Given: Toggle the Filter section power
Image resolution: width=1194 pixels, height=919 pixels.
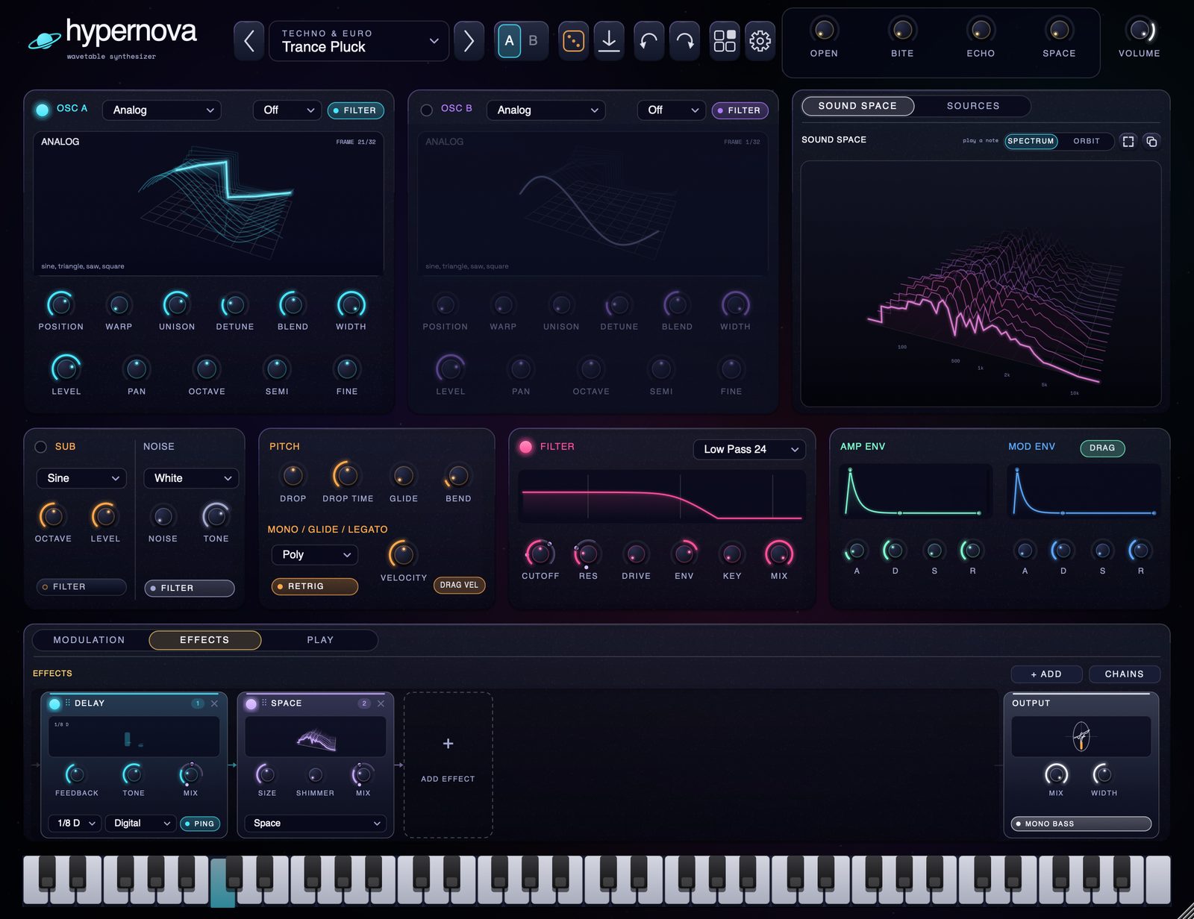Looking at the screenshot, I should [x=525, y=447].
